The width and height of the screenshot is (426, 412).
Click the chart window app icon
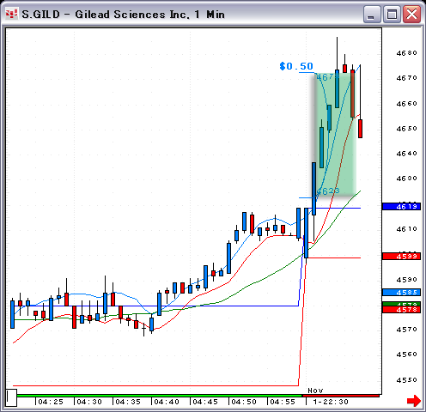tap(12, 14)
